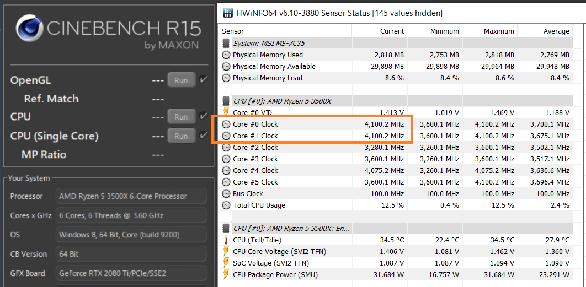The width and height of the screenshot is (586, 287).
Task: Select the CB Version field
Action: tap(131, 254)
